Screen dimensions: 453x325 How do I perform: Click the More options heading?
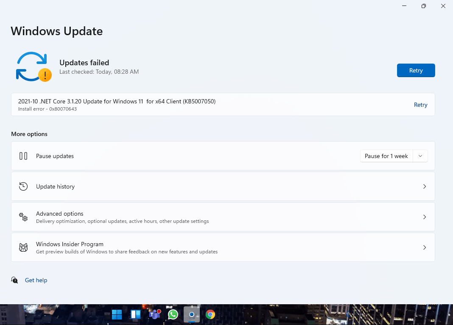[29, 134]
